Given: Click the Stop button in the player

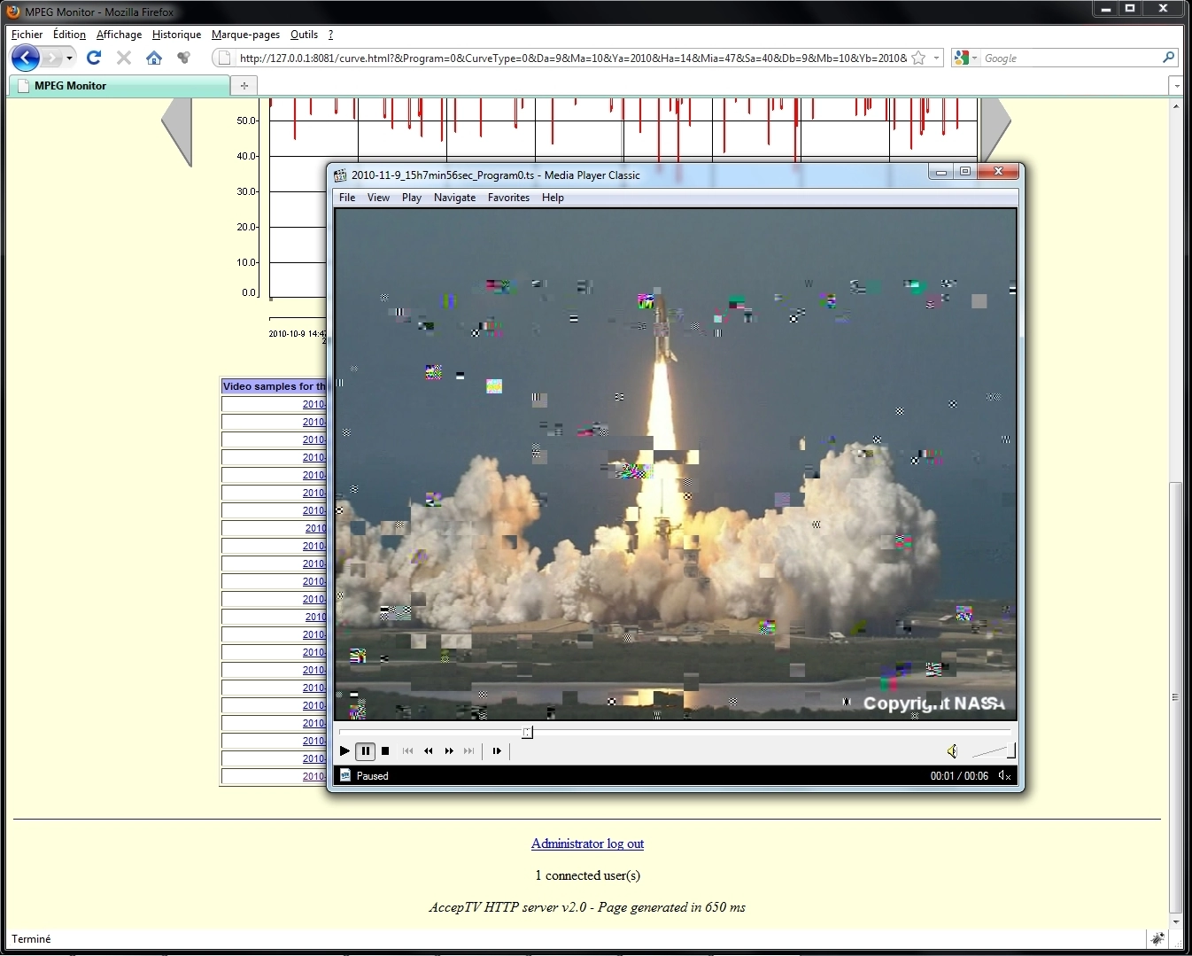Looking at the screenshot, I should 385,751.
